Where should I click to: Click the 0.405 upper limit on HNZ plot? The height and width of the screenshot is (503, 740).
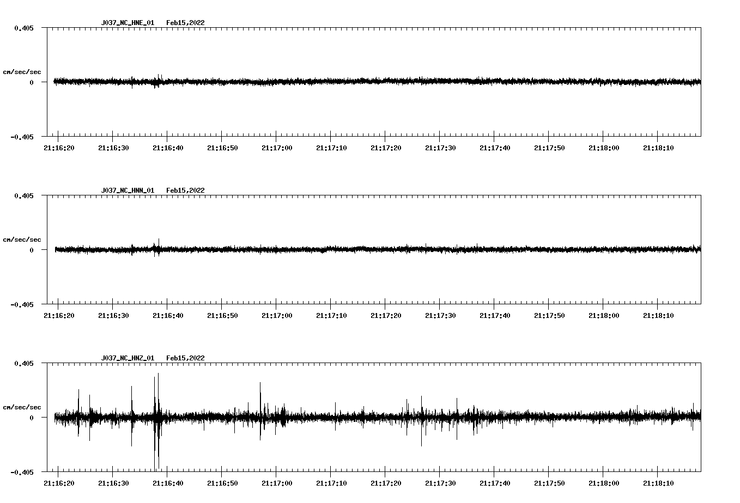point(24,363)
